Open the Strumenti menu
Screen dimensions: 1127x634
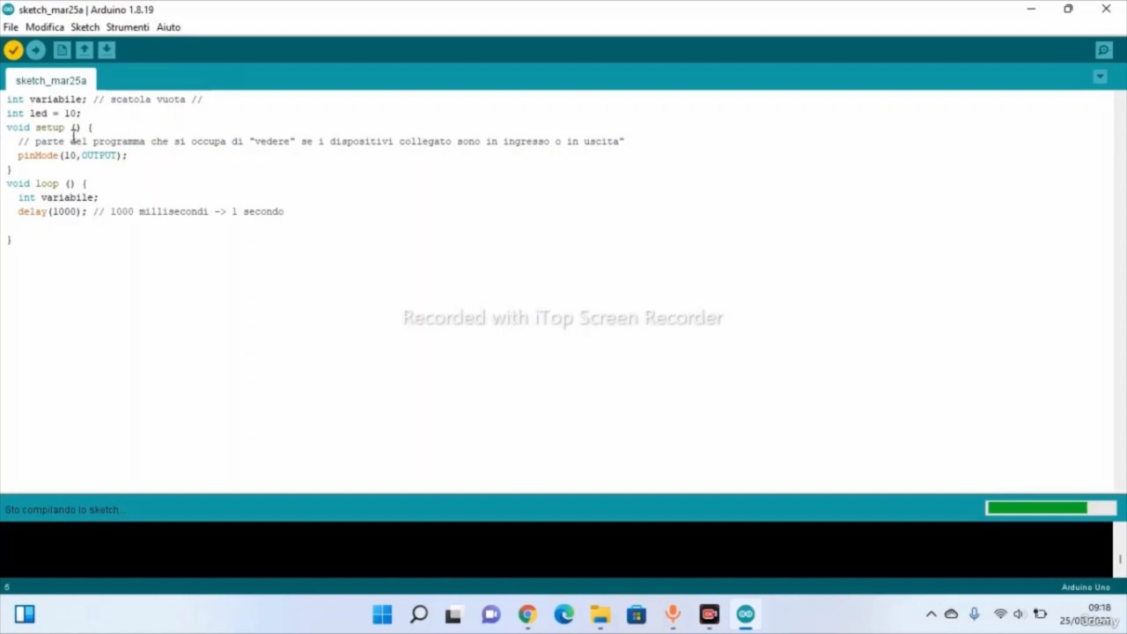tap(128, 27)
